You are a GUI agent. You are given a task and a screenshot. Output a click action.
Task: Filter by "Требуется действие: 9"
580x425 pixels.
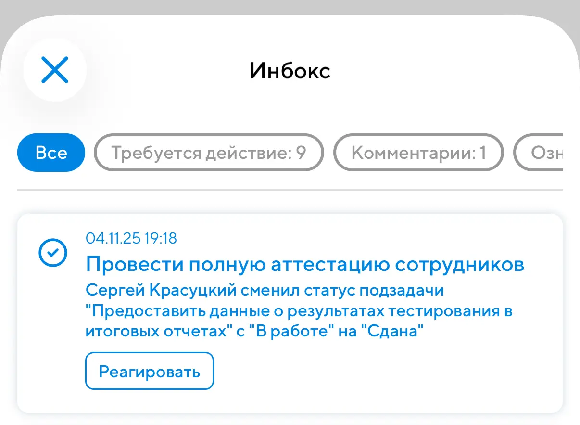click(x=209, y=153)
